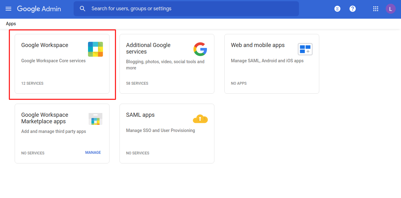
Task: Click the '58 SERVICES' label
Action: coord(137,83)
